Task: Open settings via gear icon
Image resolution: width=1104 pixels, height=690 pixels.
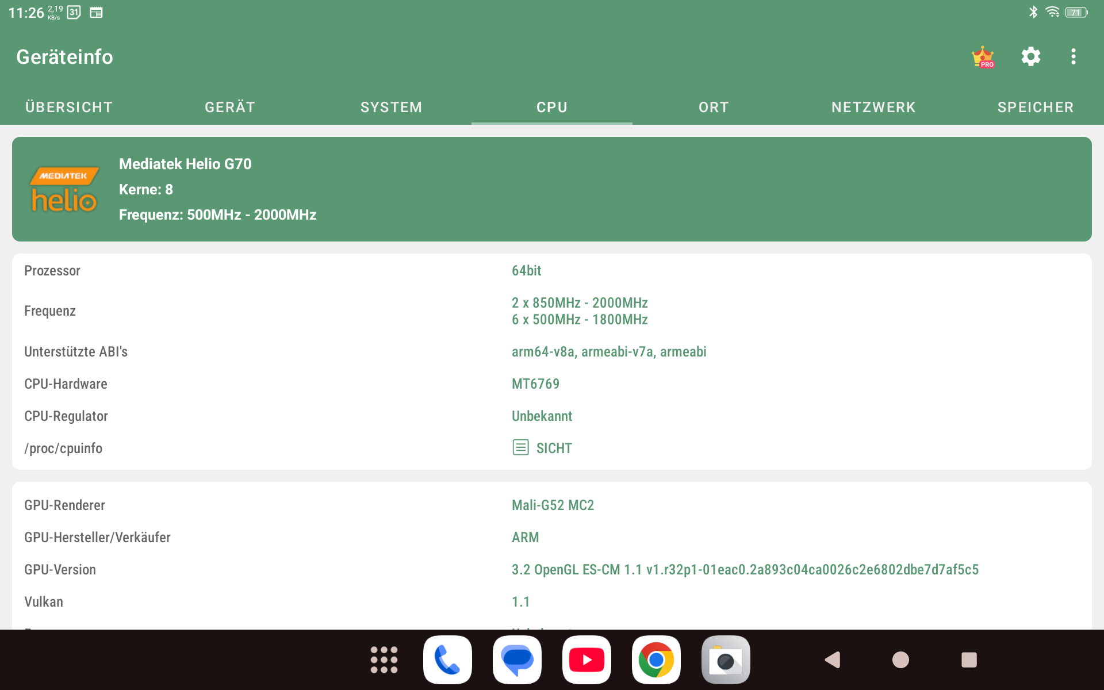Action: pyautogui.click(x=1030, y=57)
